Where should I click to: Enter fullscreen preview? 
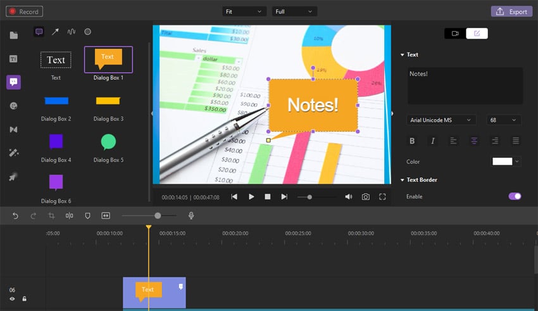pyautogui.click(x=382, y=197)
